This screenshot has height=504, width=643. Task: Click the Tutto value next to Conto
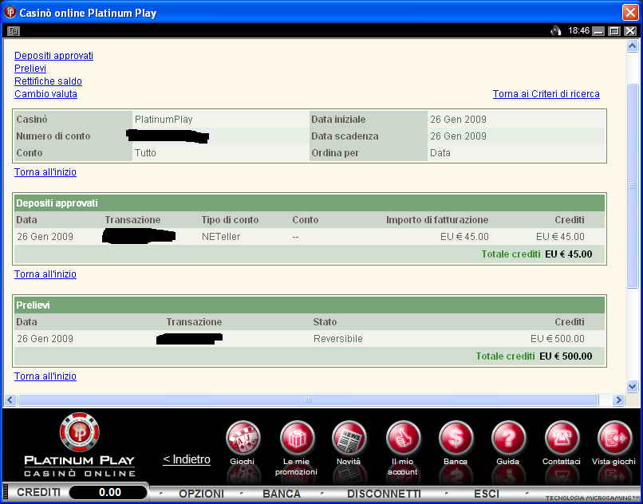click(145, 152)
